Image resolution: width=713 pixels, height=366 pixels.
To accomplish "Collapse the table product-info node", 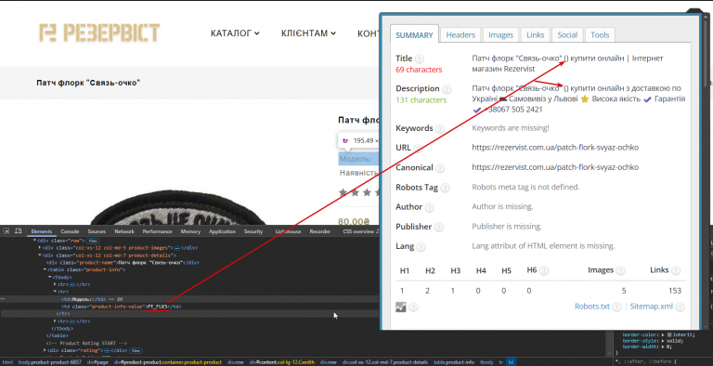I will point(45,269).
